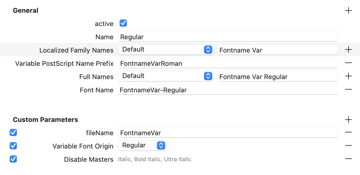Add a new custom parameter
The width and height of the screenshot is (360, 175).
348,120
